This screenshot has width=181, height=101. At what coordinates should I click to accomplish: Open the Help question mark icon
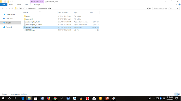180,4
